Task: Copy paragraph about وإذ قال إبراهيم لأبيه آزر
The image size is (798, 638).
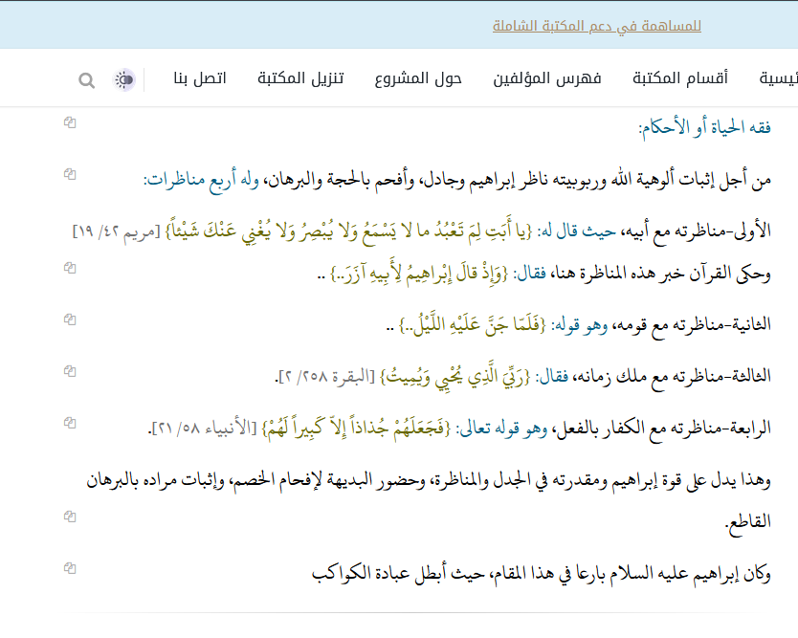Action: 70,268
